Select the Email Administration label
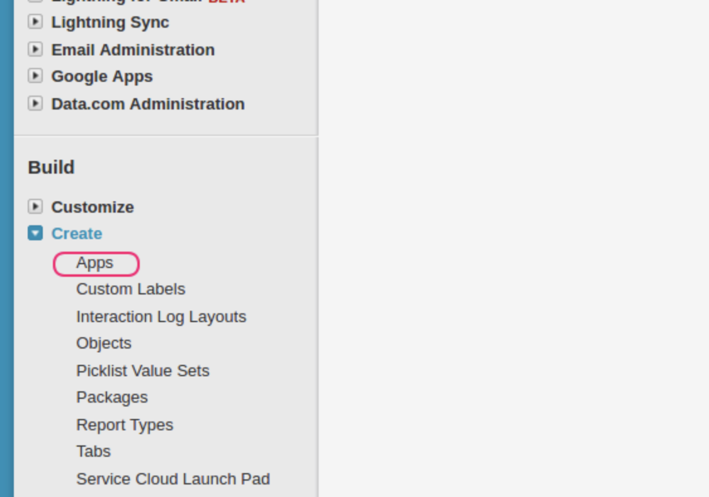709x497 pixels. point(133,49)
